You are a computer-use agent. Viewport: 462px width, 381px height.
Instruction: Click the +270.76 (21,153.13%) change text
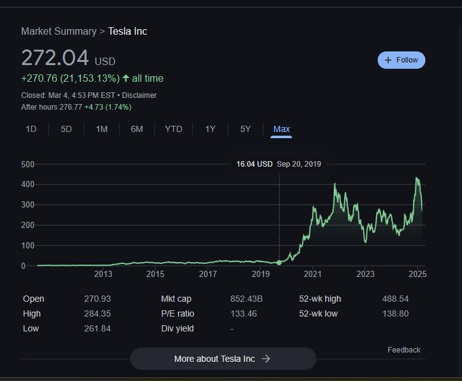[71, 78]
